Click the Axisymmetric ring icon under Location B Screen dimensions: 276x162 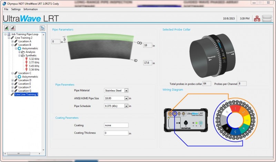(x=20, y=48)
